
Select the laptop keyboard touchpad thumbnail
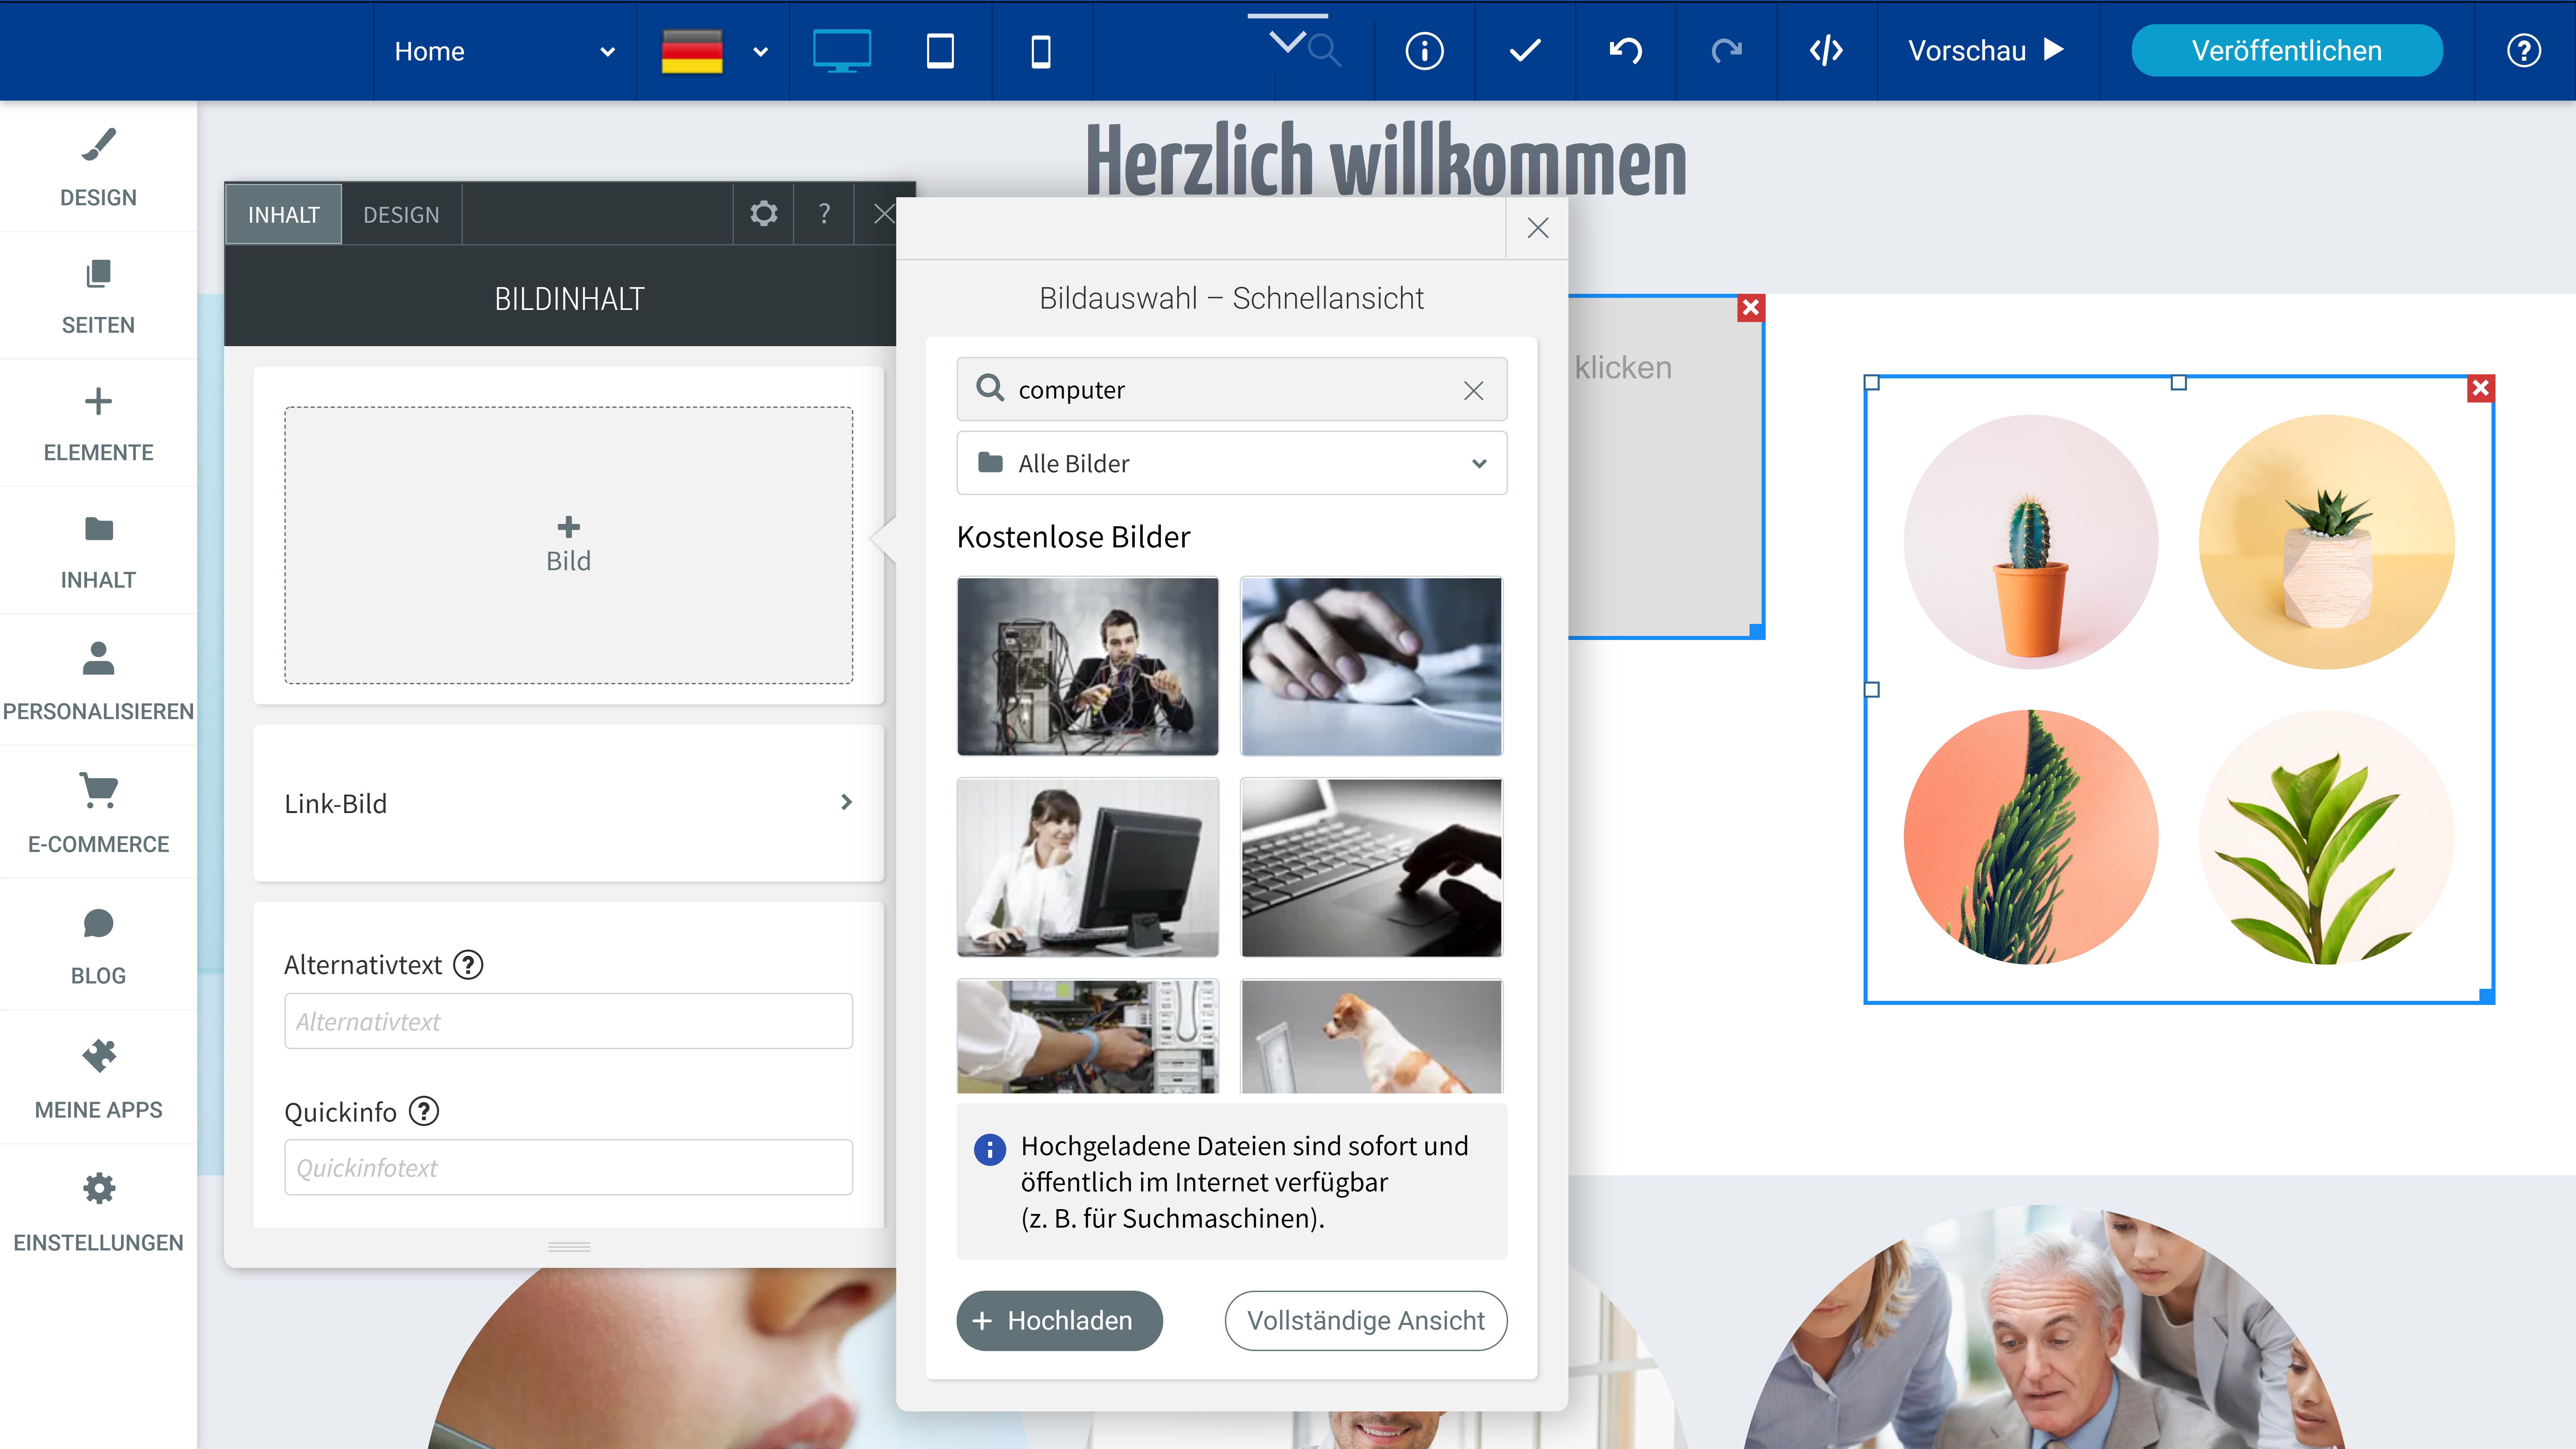coord(1371,867)
